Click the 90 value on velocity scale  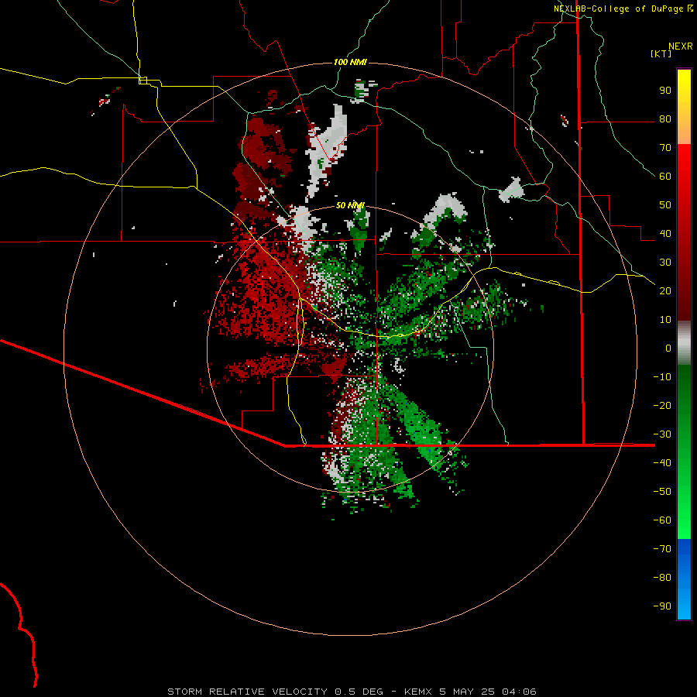(665, 91)
